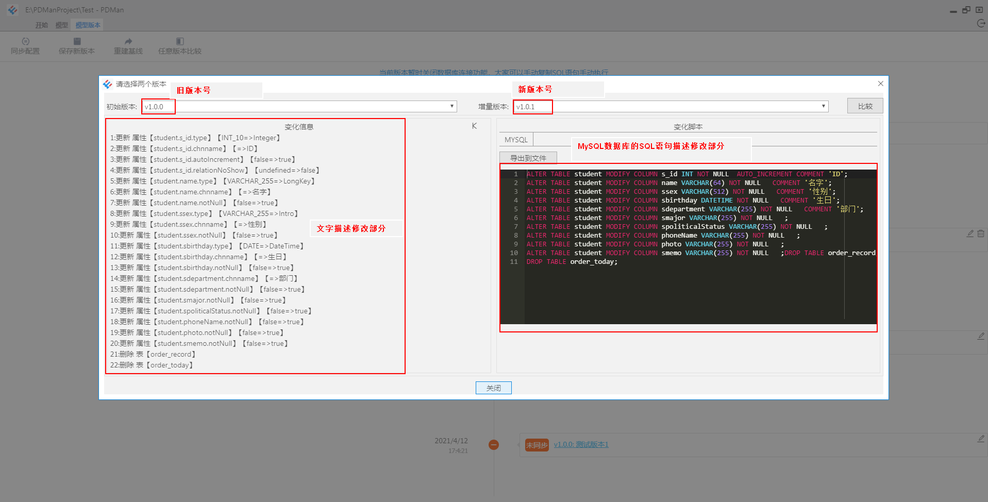Open the 增量版本 dropdown list
The height and width of the screenshot is (502, 988).
coord(823,106)
